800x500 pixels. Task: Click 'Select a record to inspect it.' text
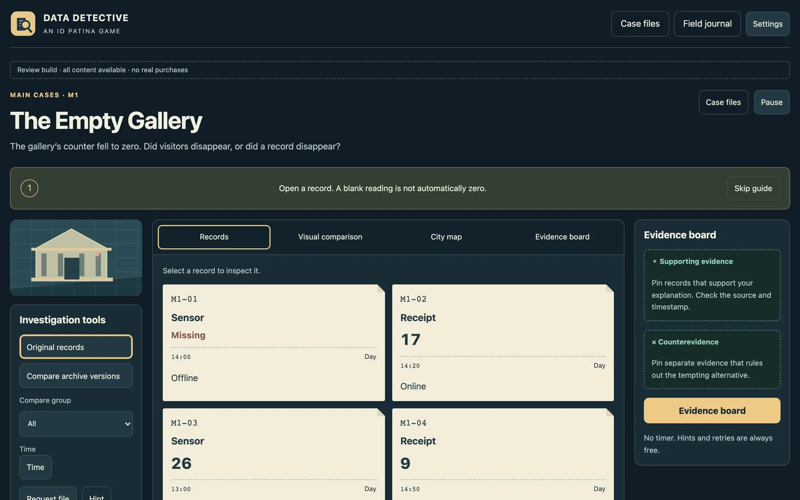(212, 271)
